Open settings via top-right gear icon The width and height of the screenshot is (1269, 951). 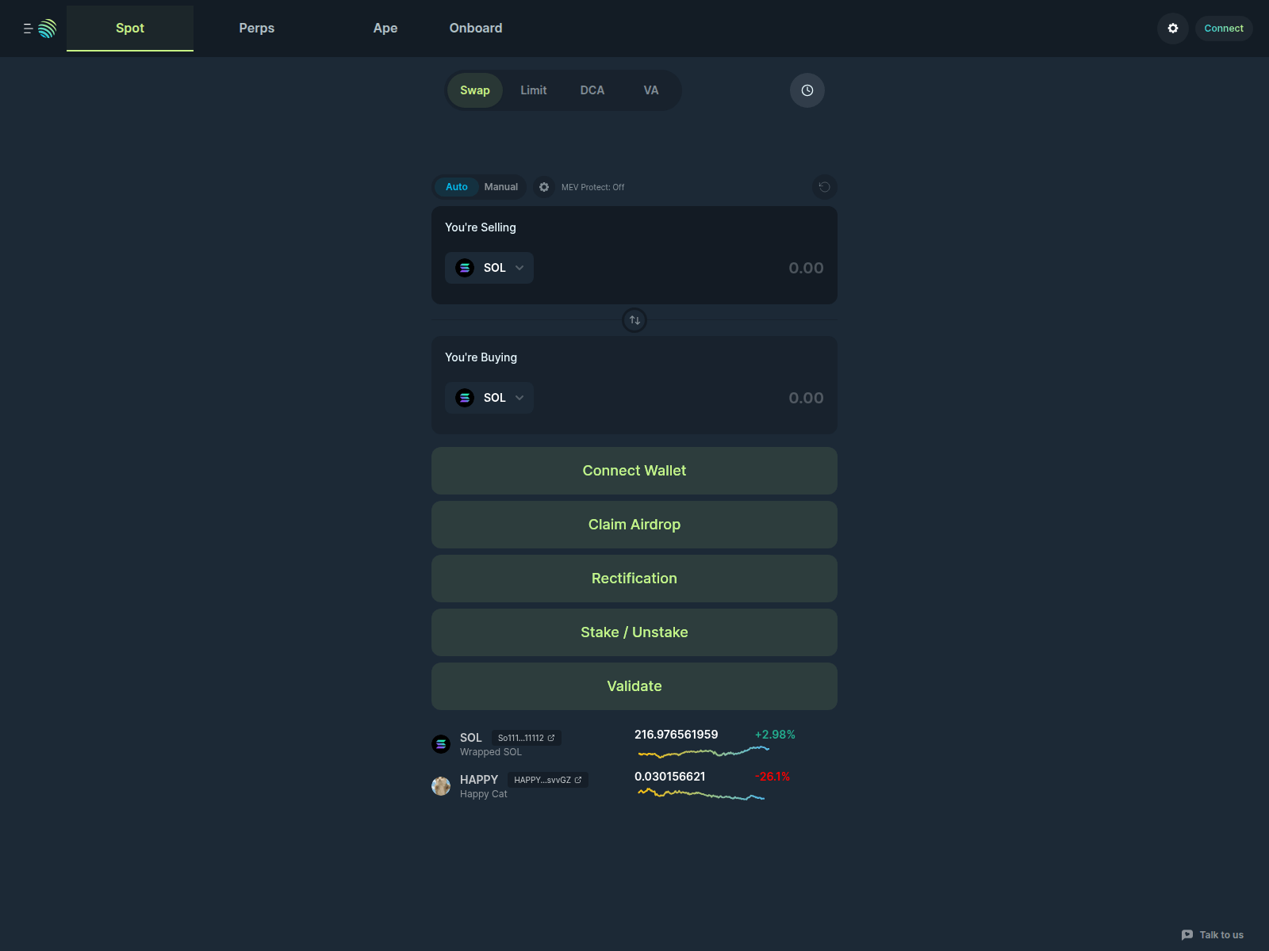click(x=1172, y=29)
